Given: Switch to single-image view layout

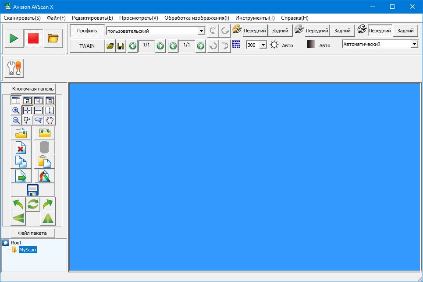Looking at the screenshot, I should click(16, 101).
